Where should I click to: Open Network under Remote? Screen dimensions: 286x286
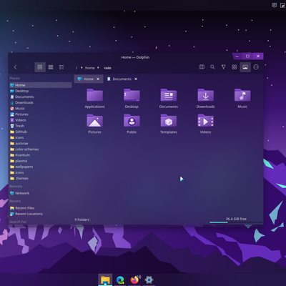(x=41, y=193)
